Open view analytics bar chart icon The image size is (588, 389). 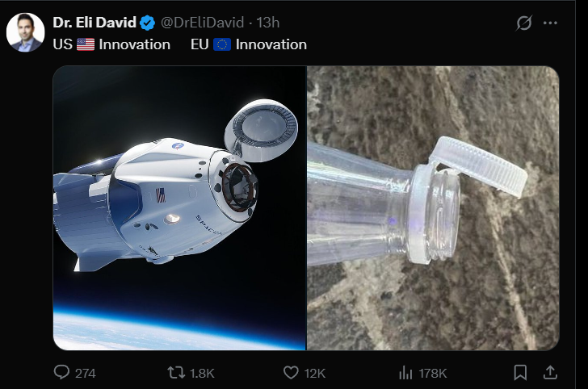pos(406,372)
